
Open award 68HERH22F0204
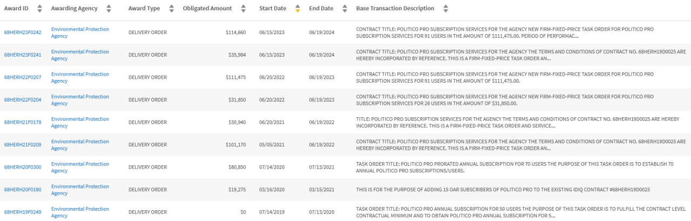[23, 100]
